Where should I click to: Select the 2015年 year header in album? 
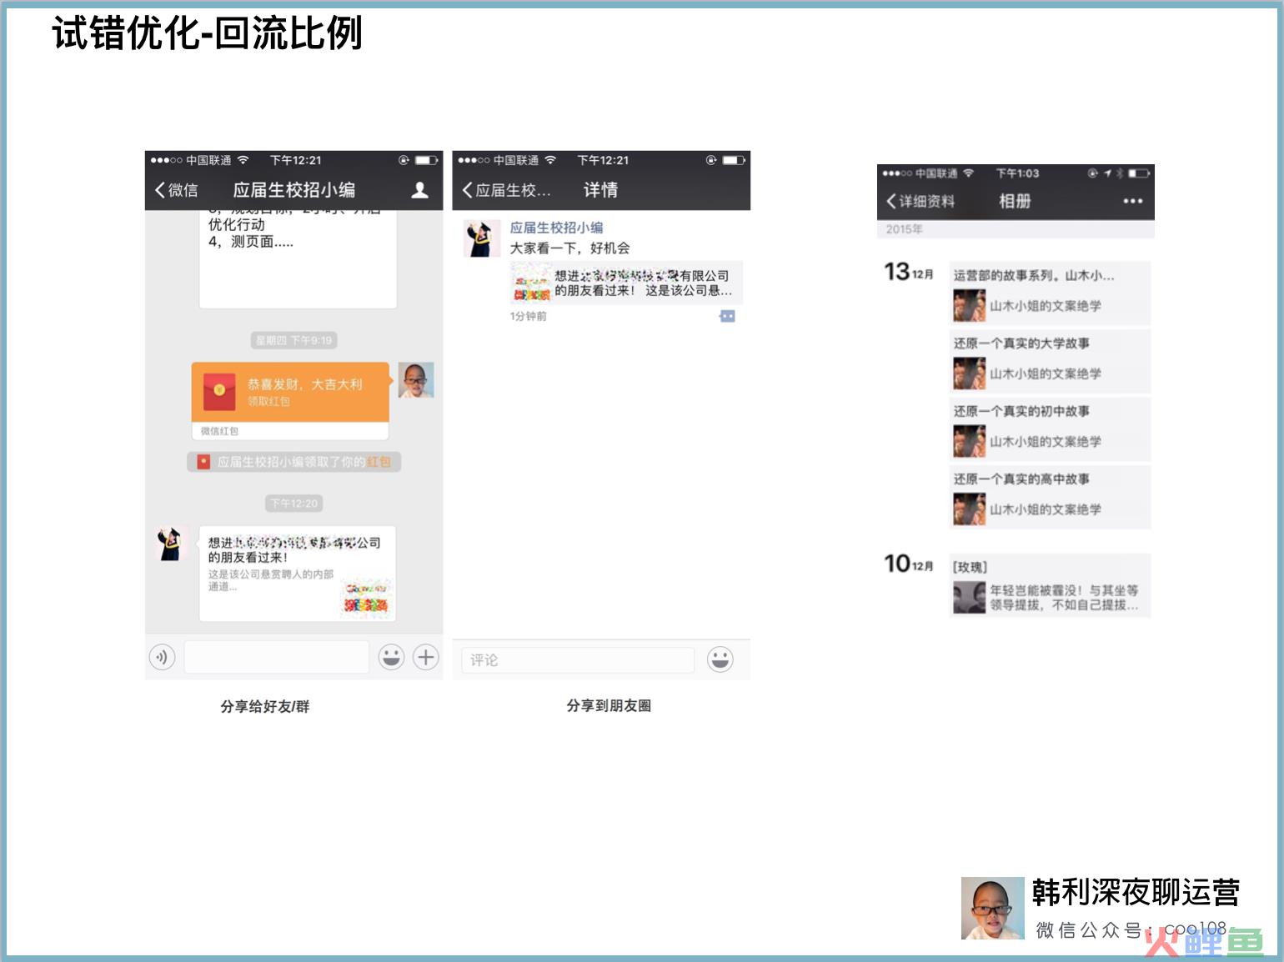point(904,229)
